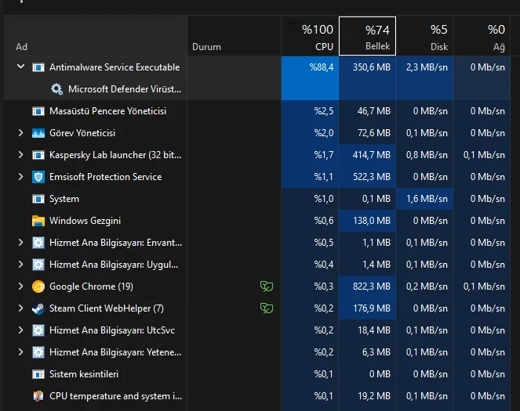Select the Masaüstü Pencere Yöneticisi row

pyautogui.click(x=107, y=111)
